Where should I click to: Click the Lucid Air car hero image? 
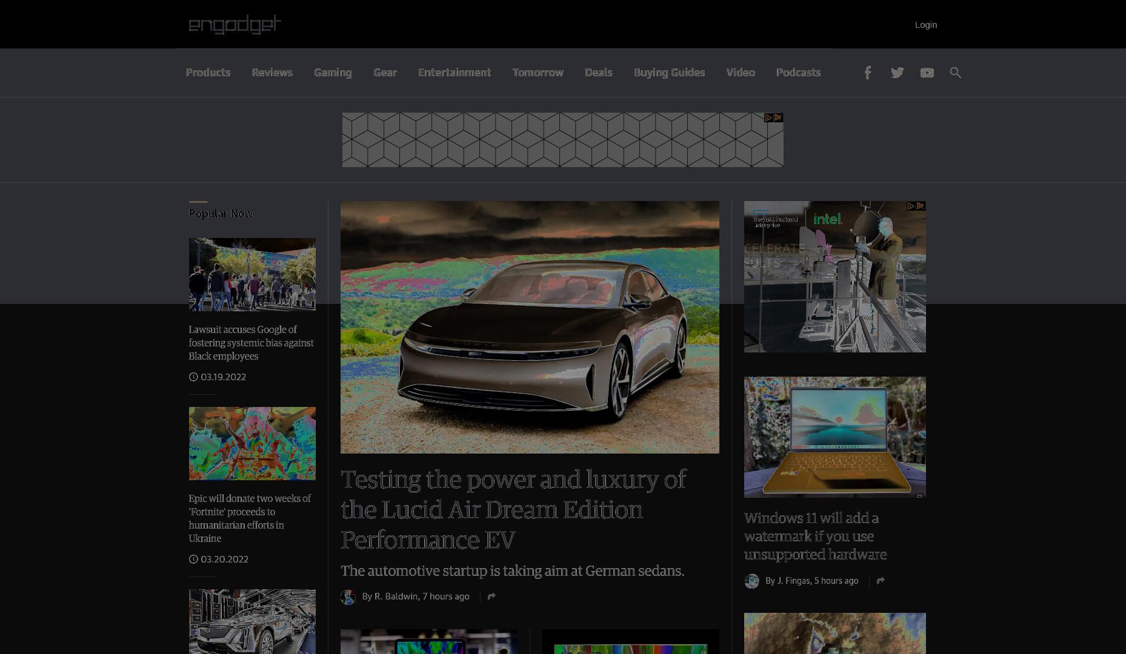(x=530, y=327)
